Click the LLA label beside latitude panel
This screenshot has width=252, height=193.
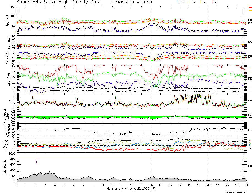(x=250, y=130)
